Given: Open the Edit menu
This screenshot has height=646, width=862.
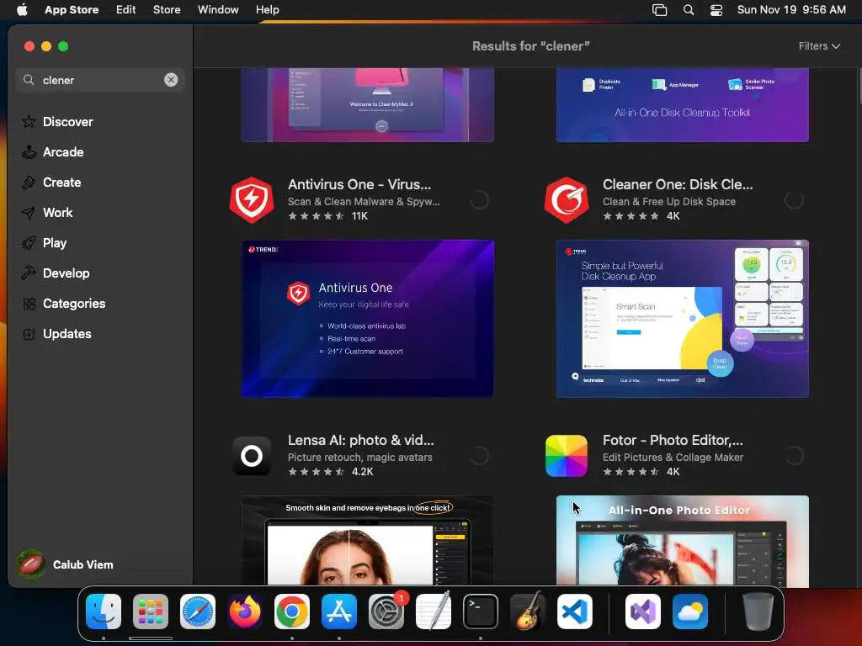Looking at the screenshot, I should coord(126,9).
